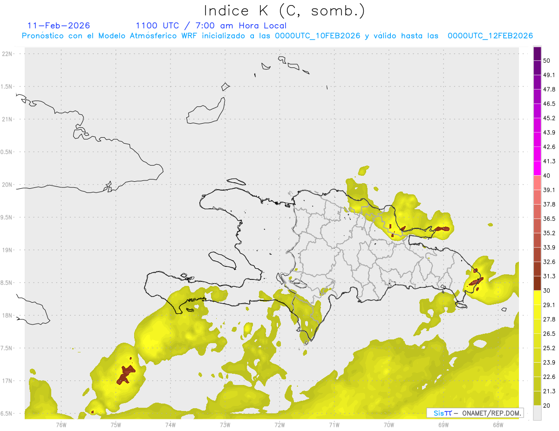Click the "35.2" color scale value
The height and width of the screenshot is (431, 559).
tap(549, 233)
